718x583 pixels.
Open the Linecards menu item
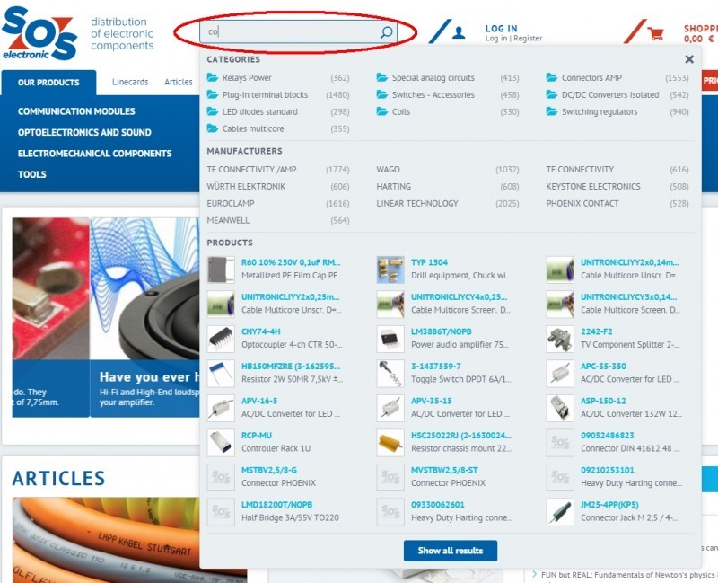[x=130, y=82]
